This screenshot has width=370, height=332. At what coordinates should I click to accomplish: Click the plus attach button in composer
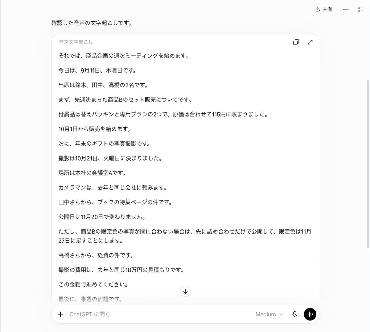point(61,314)
